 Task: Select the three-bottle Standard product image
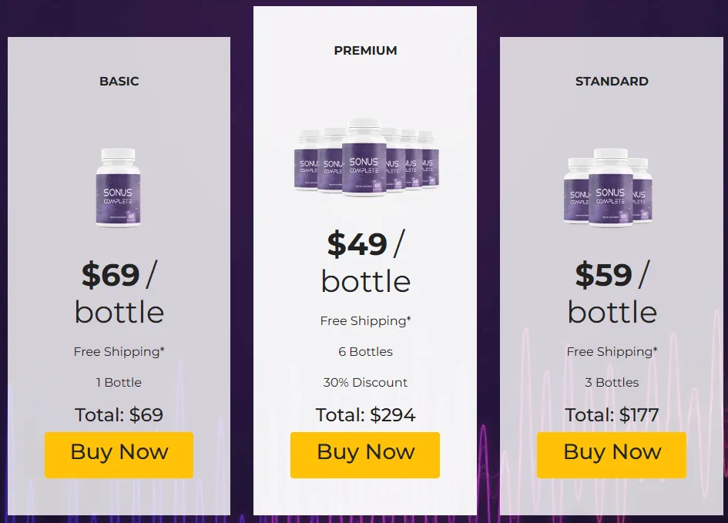(x=611, y=189)
